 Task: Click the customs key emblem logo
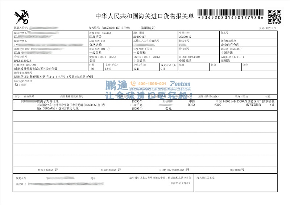pyautogui.click(x=21, y=17)
